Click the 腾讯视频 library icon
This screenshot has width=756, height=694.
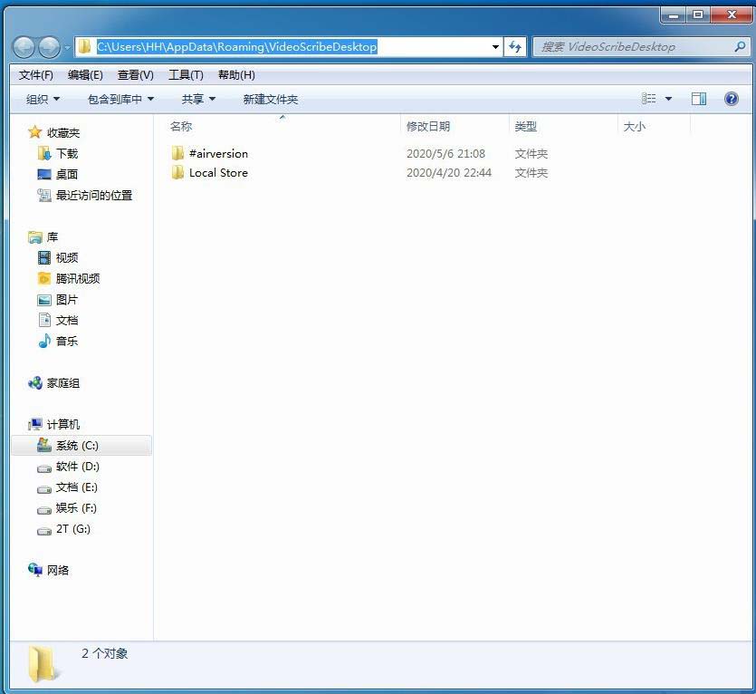pyautogui.click(x=43, y=278)
